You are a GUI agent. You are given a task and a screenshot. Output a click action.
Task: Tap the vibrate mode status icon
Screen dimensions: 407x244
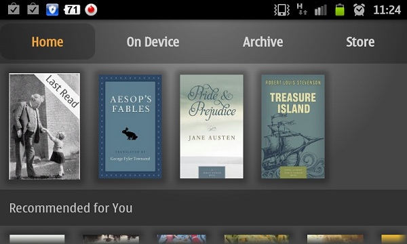tap(282, 10)
